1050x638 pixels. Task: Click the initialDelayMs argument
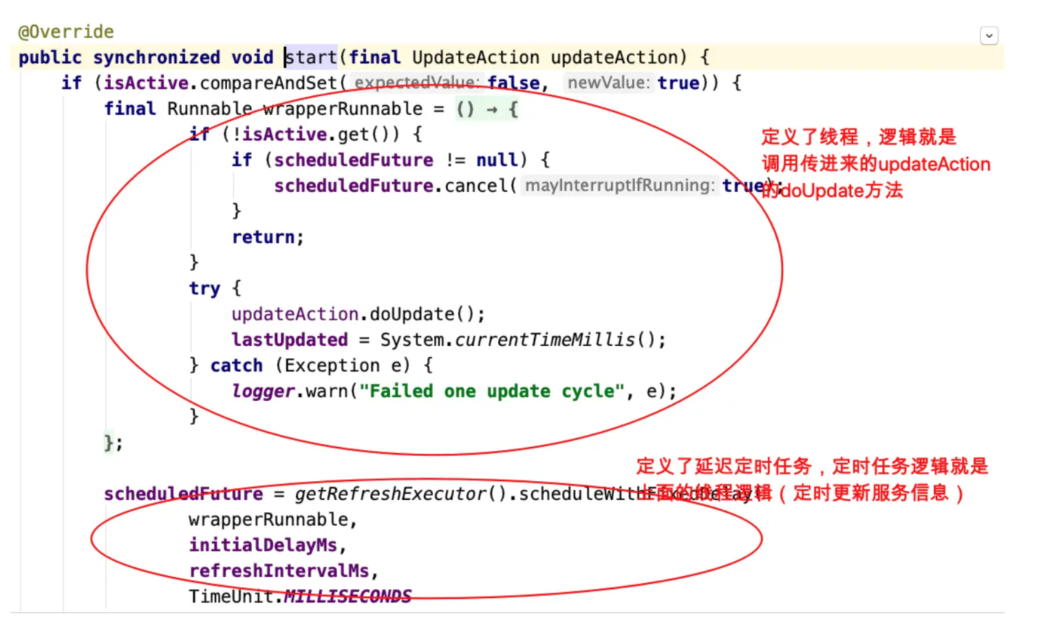(x=263, y=545)
